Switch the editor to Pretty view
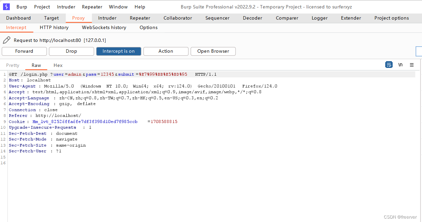Viewport: 422px width, 222px height. 13,66
